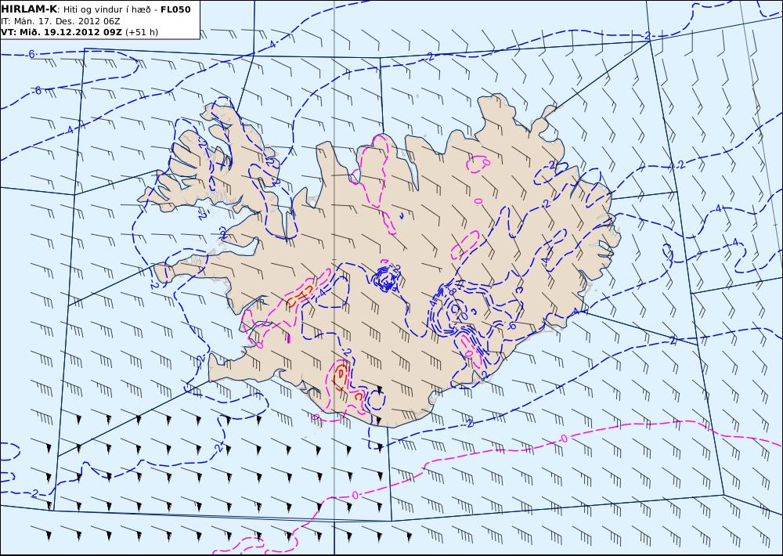
Task: Select the 'Hiti og vindur í hæð' caption
Action: [x=106, y=9]
